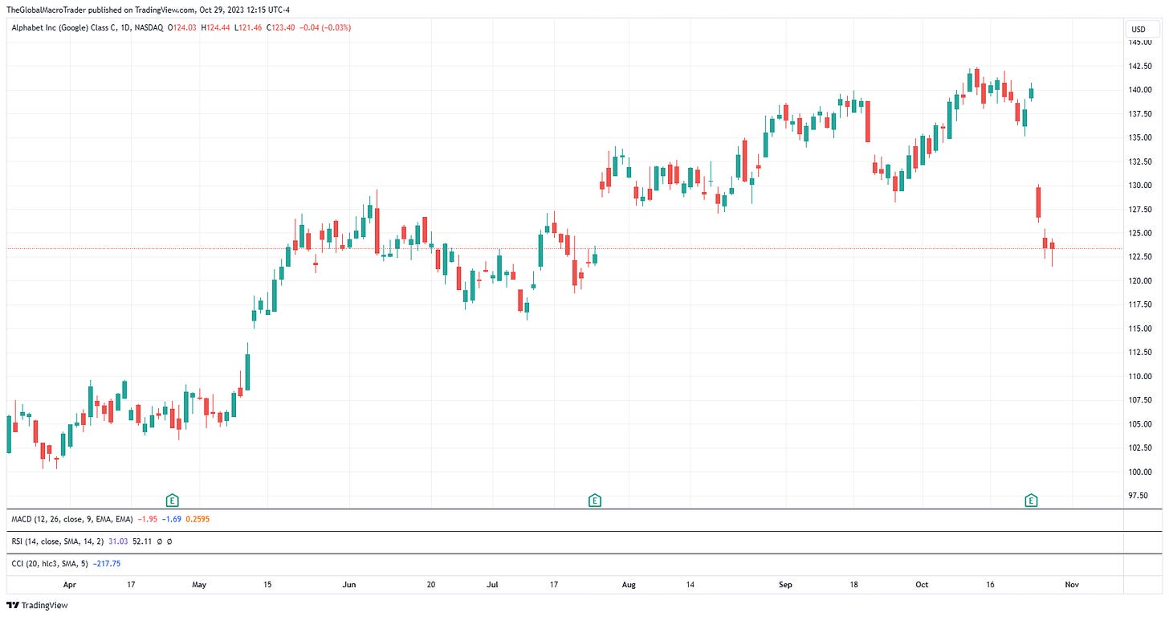Screen dimensions: 1169x617
Task: Click the 110.00 price axis label
Action: tap(1141, 376)
